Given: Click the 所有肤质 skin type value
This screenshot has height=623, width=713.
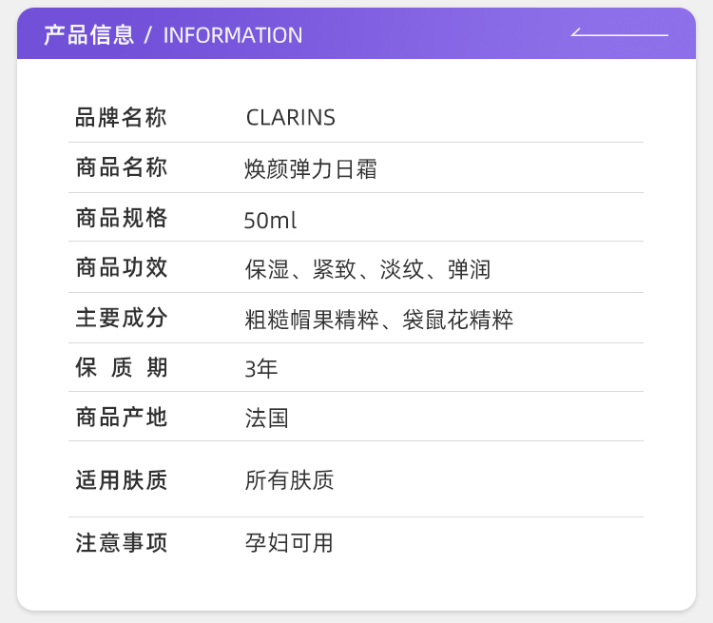Looking at the screenshot, I should [290, 480].
